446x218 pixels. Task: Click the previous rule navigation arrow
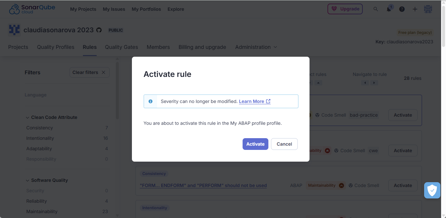click(365, 83)
